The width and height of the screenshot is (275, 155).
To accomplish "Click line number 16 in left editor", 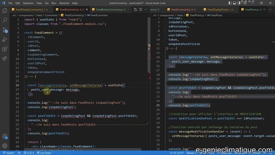I will click(x=17, y=85).
